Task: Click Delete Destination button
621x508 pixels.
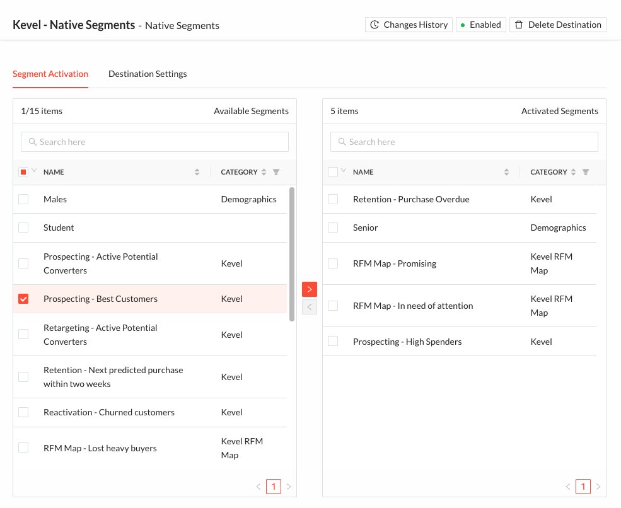Action: [557, 25]
